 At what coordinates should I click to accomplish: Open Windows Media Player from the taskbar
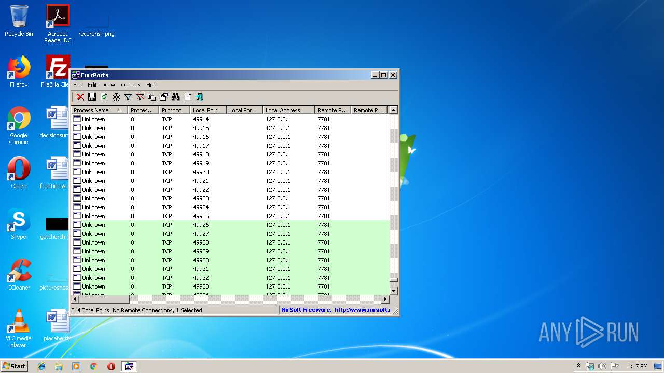76,366
